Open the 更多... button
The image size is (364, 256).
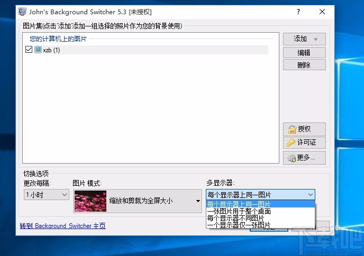304,158
